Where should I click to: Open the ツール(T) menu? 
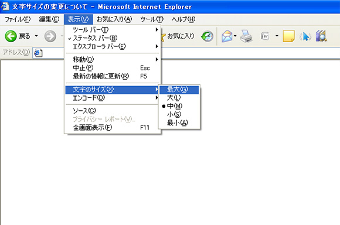click(x=152, y=19)
